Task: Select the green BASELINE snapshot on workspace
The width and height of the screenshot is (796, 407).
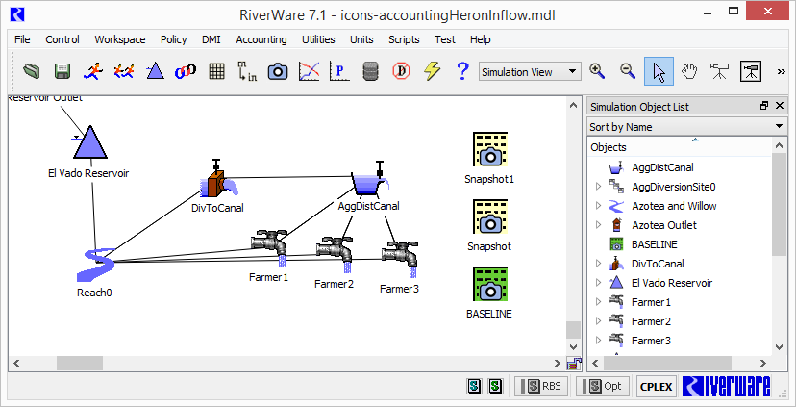Action: pyautogui.click(x=490, y=284)
